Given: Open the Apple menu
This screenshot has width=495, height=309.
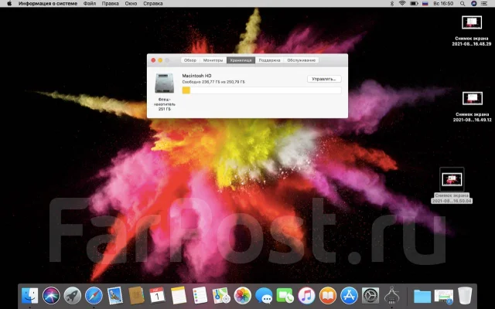Looking at the screenshot, I should point(9,4).
